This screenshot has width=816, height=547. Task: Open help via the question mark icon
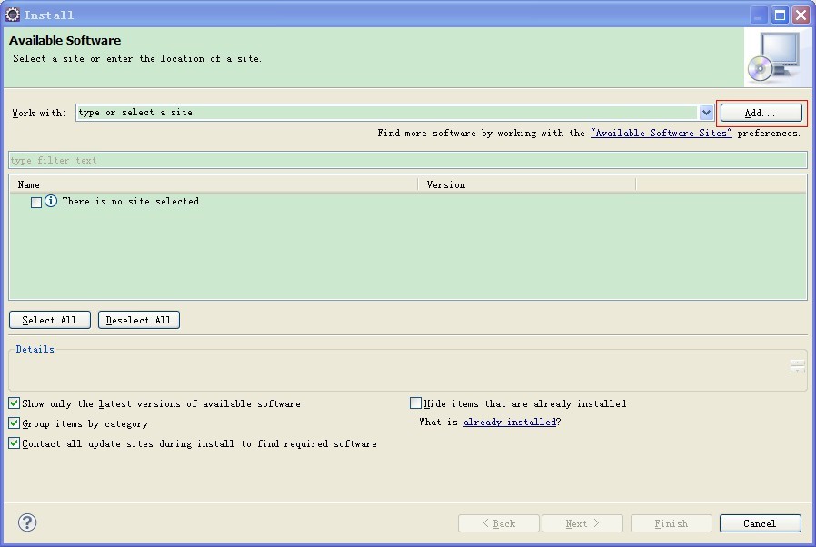27,522
